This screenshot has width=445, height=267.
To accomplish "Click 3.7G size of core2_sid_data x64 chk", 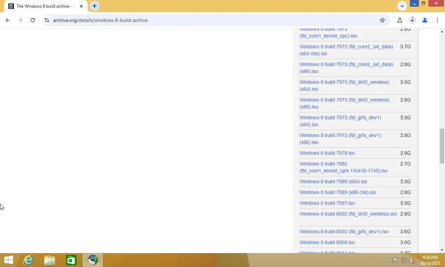I will point(405,47).
